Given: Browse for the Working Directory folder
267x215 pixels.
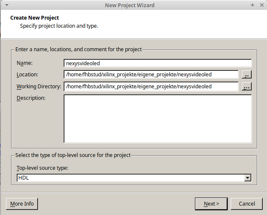Looking at the screenshot, I should pyautogui.click(x=247, y=87).
